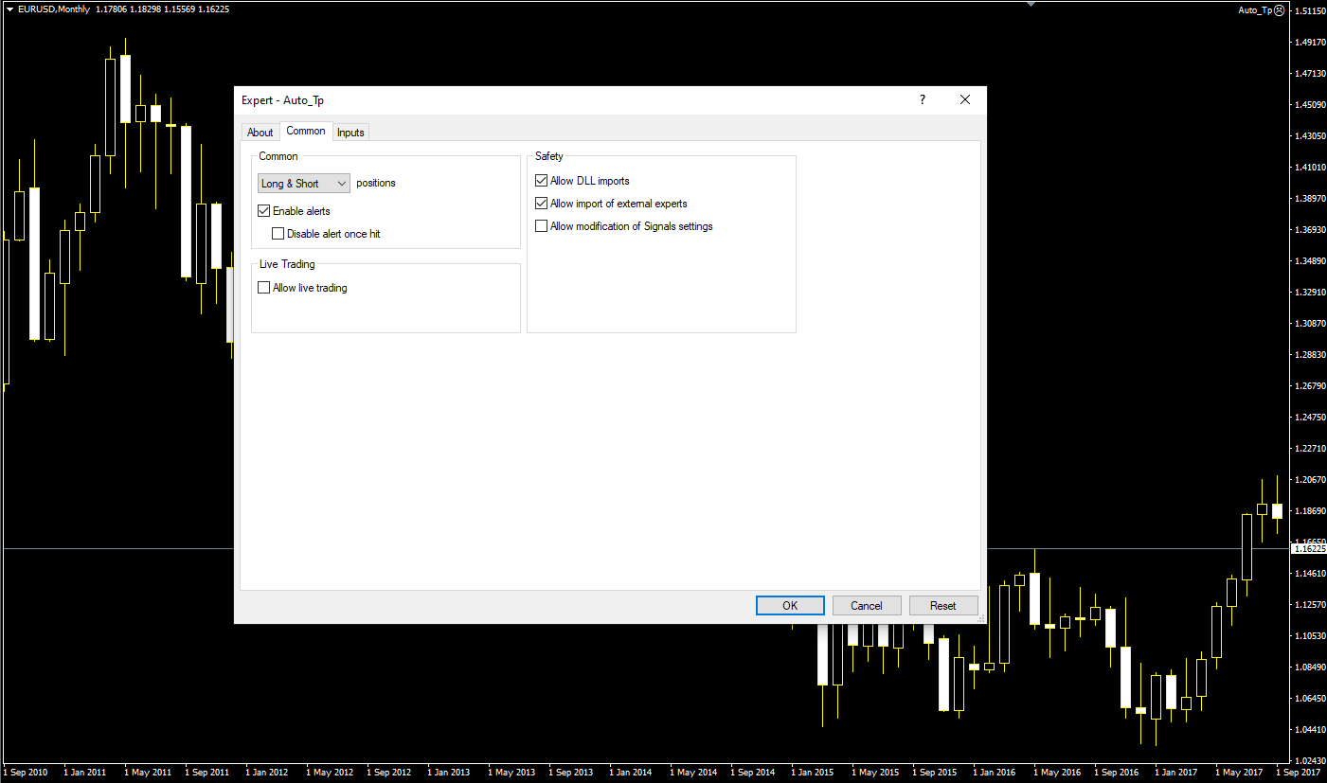Hit the Reset button
The width and height of the screenshot is (1327, 783).
tap(942, 606)
